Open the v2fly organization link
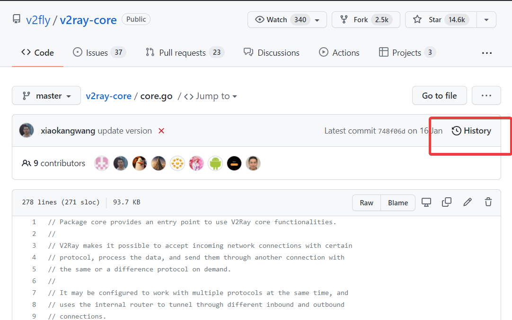Viewport: 512px width, 320px height. (x=37, y=20)
